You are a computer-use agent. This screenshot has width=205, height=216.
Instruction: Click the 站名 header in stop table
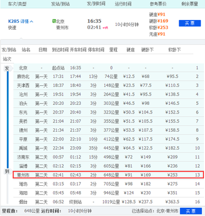coord(26,50)
